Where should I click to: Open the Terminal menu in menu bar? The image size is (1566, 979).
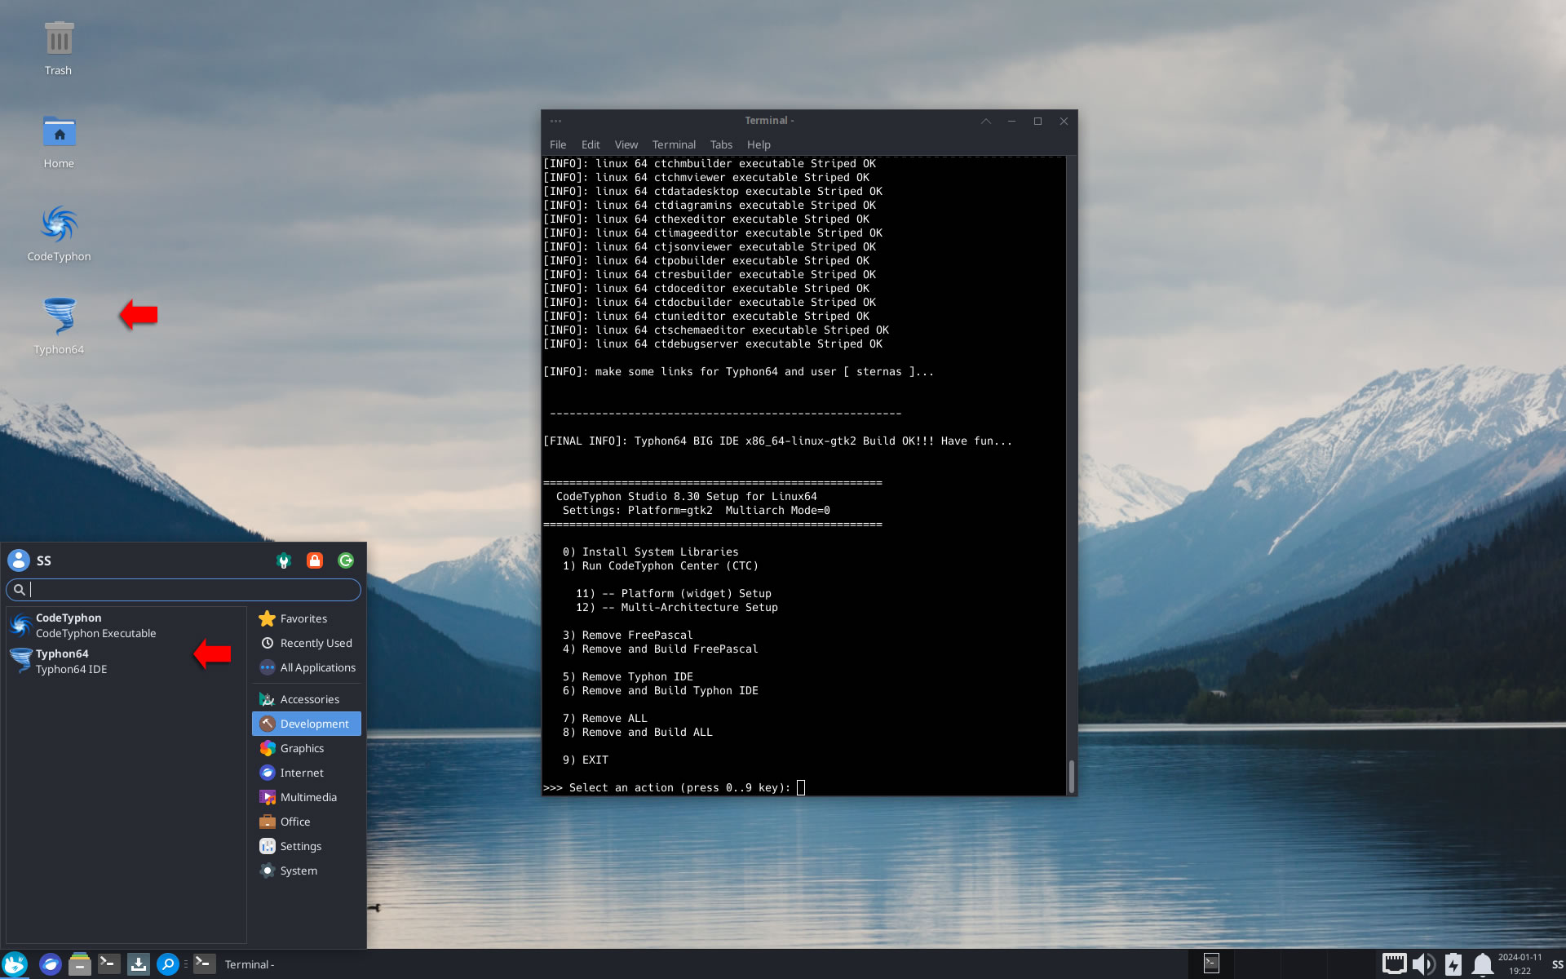click(674, 144)
